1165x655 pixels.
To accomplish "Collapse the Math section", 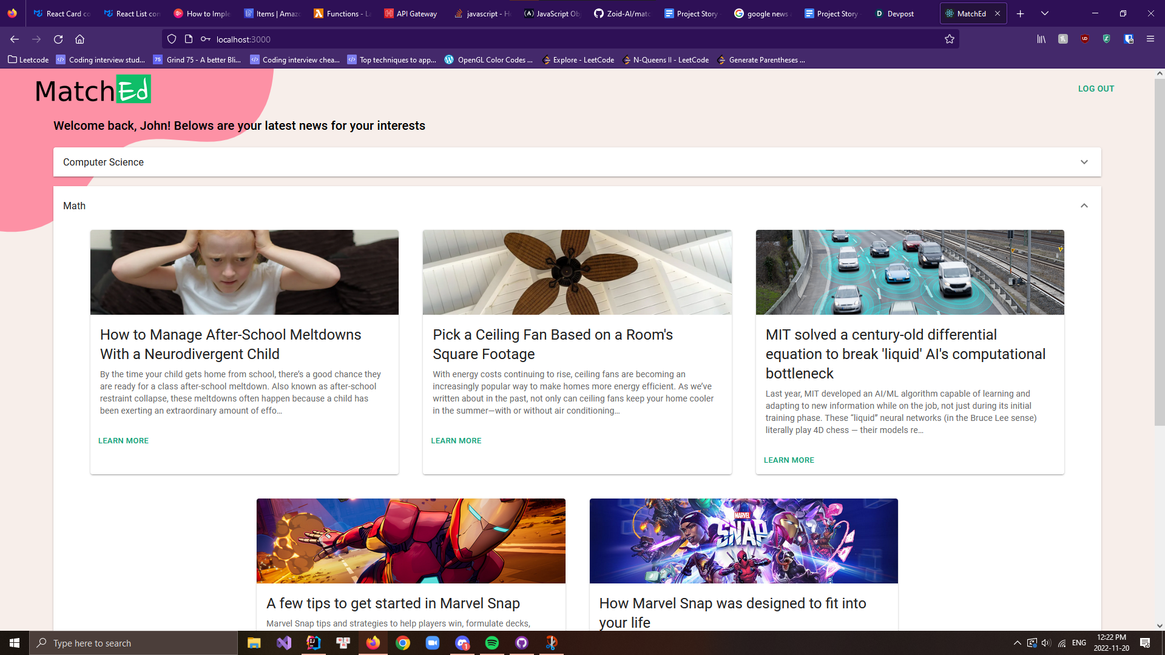I will (1084, 206).
